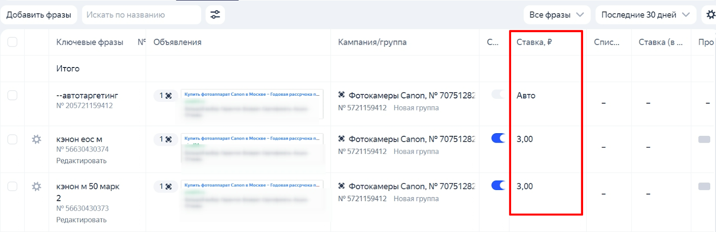Viewport: 716px width, 232px height.
Task: Click campaign icon in the автотаргетинг row
Action: 341,95
